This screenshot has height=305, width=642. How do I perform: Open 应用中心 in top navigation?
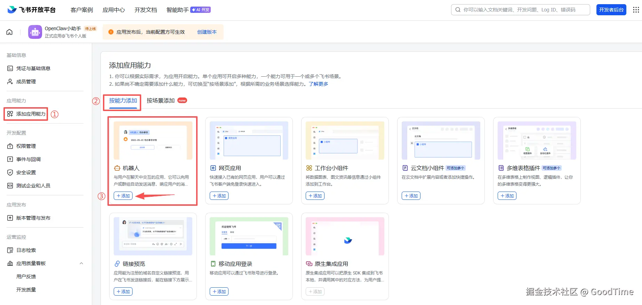click(x=114, y=10)
